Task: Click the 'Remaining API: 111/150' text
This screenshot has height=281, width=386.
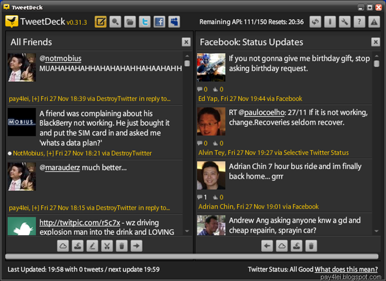Action: (233, 22)
